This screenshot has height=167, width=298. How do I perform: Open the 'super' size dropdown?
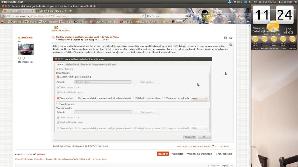(199, 98)
